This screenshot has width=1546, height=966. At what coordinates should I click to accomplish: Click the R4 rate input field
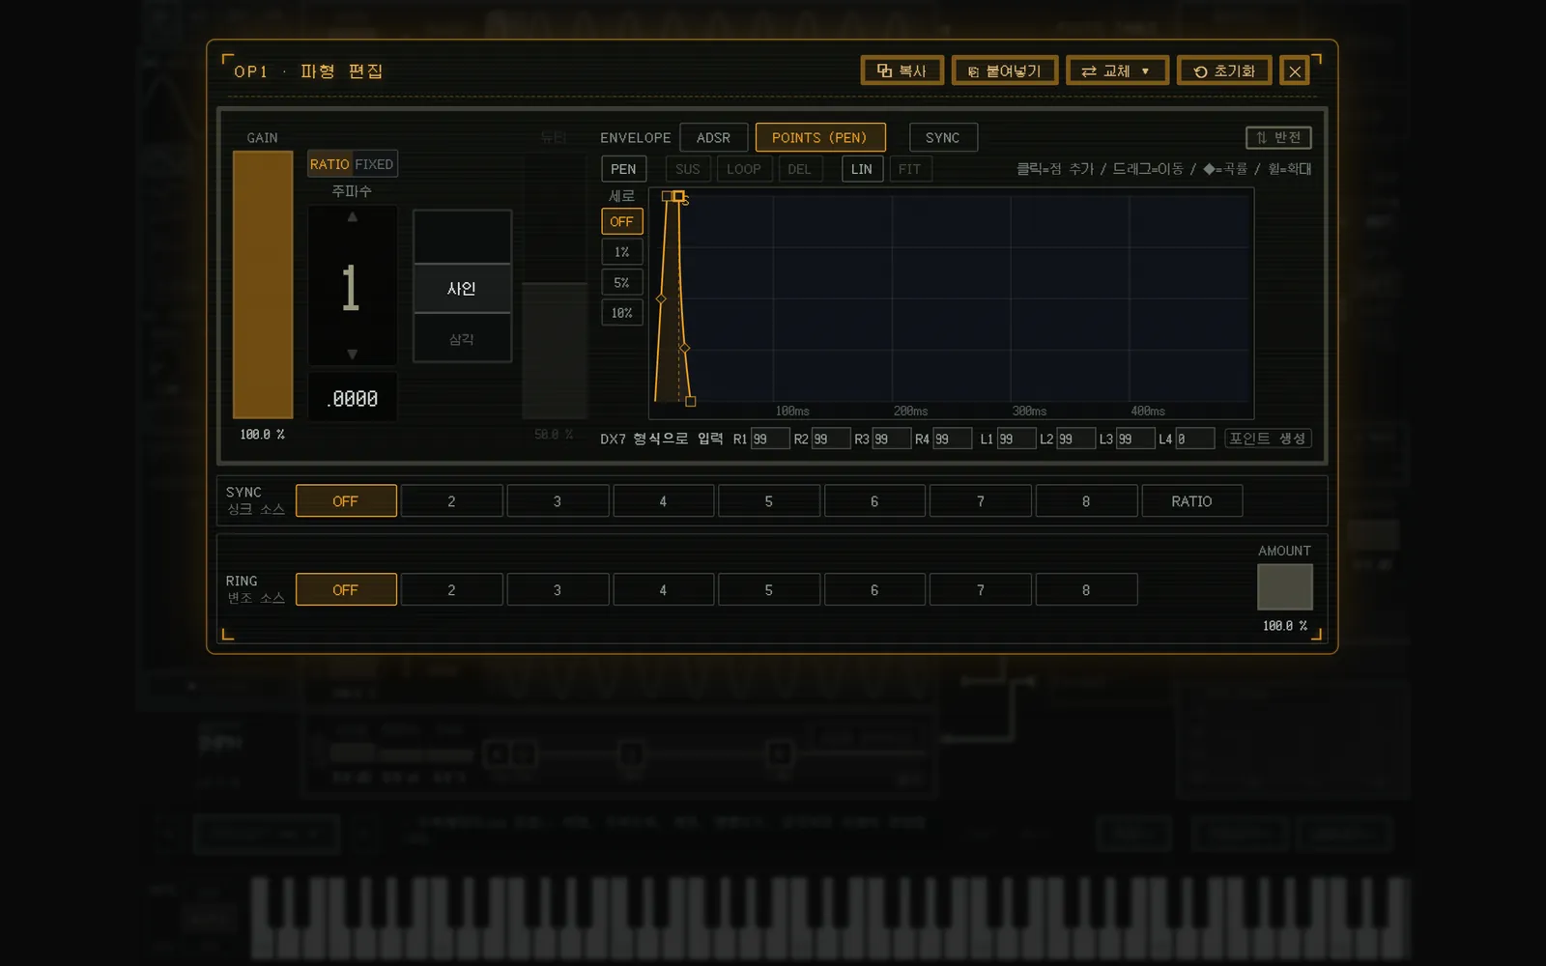[953, 439]
